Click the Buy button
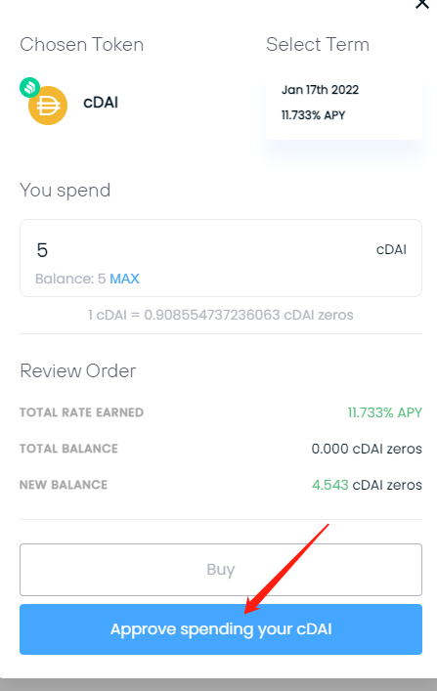 coord(221,570)
